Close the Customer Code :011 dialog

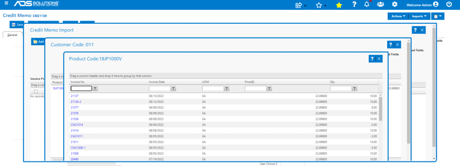point(398,45)
